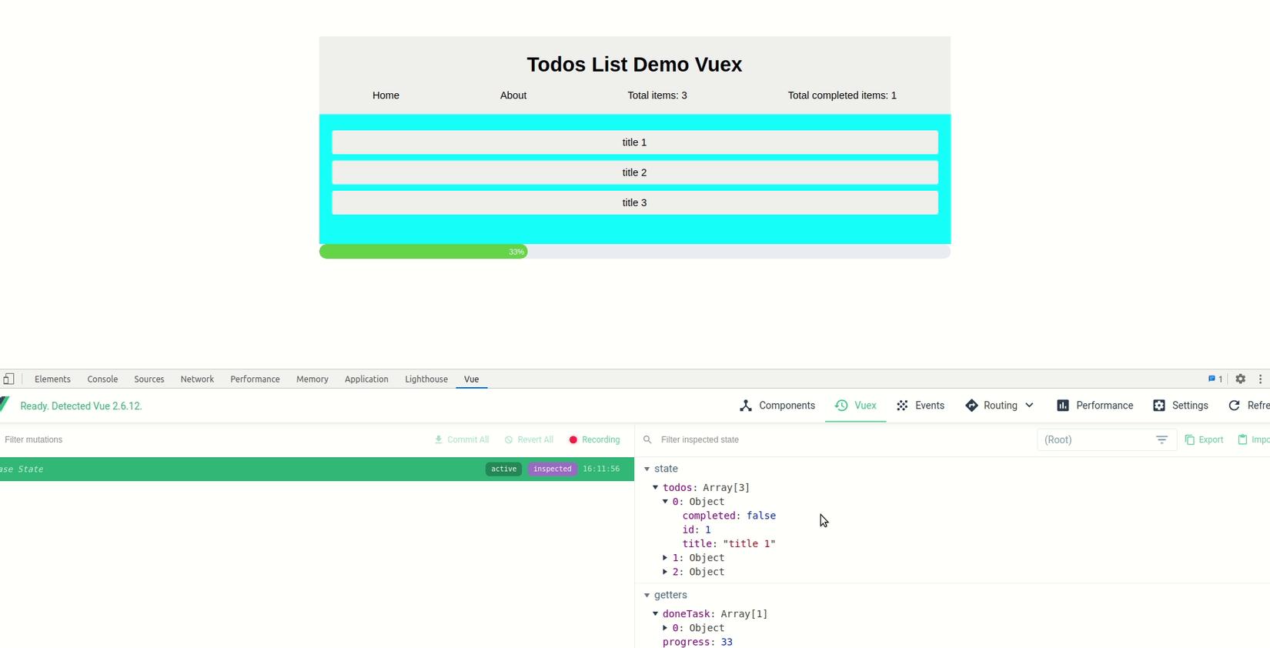Image resolution: width=1270 pixels, height=648 pixels.
Task: Switch to the Network DevTools tab
Action: click(x=197, y=379)
